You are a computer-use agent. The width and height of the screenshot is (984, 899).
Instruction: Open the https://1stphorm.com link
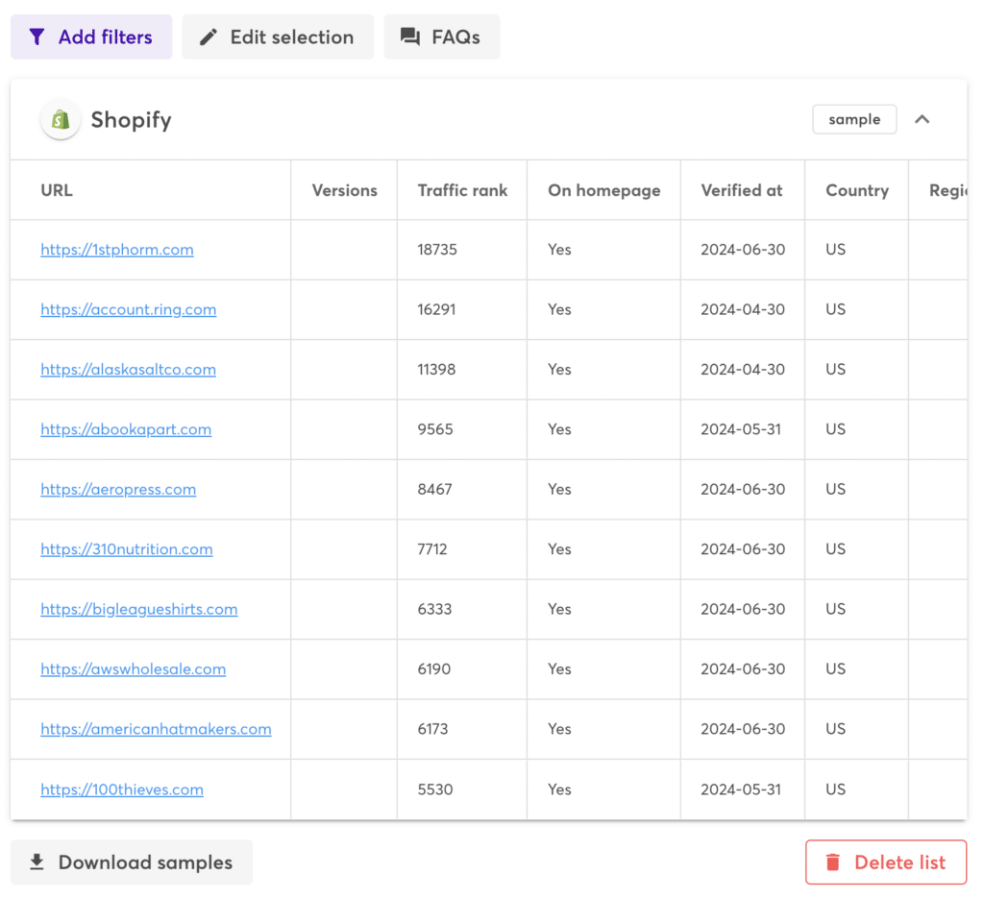tap(117, 250)
